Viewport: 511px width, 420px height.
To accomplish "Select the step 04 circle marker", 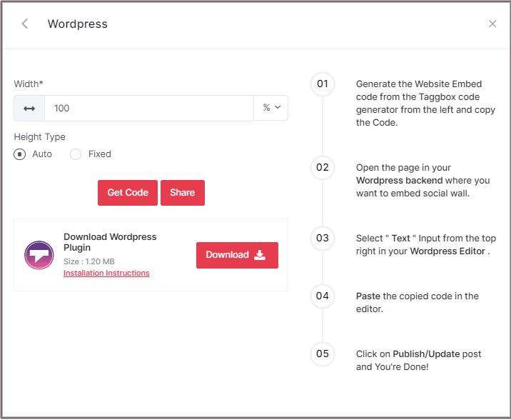I will (323, 296).
